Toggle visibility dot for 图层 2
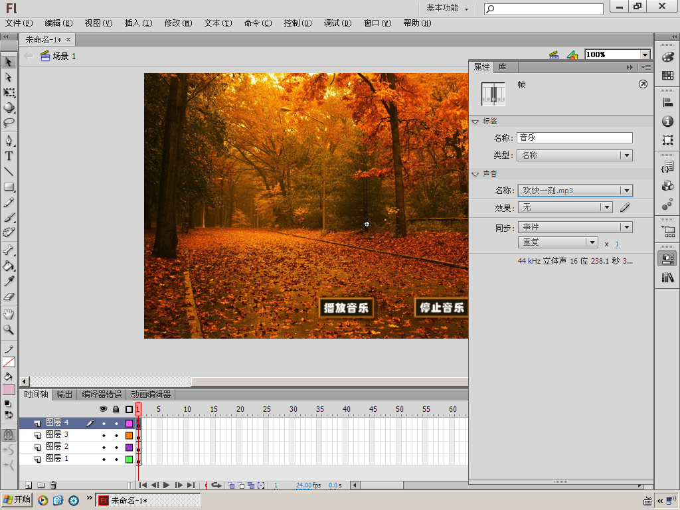 pyautogui.click(x=104, y=448)
